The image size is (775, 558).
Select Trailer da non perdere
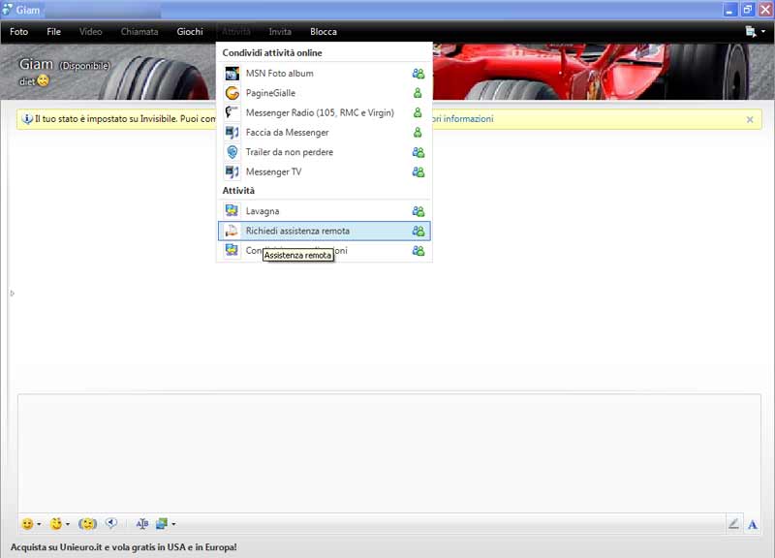(x=325, y=152)
